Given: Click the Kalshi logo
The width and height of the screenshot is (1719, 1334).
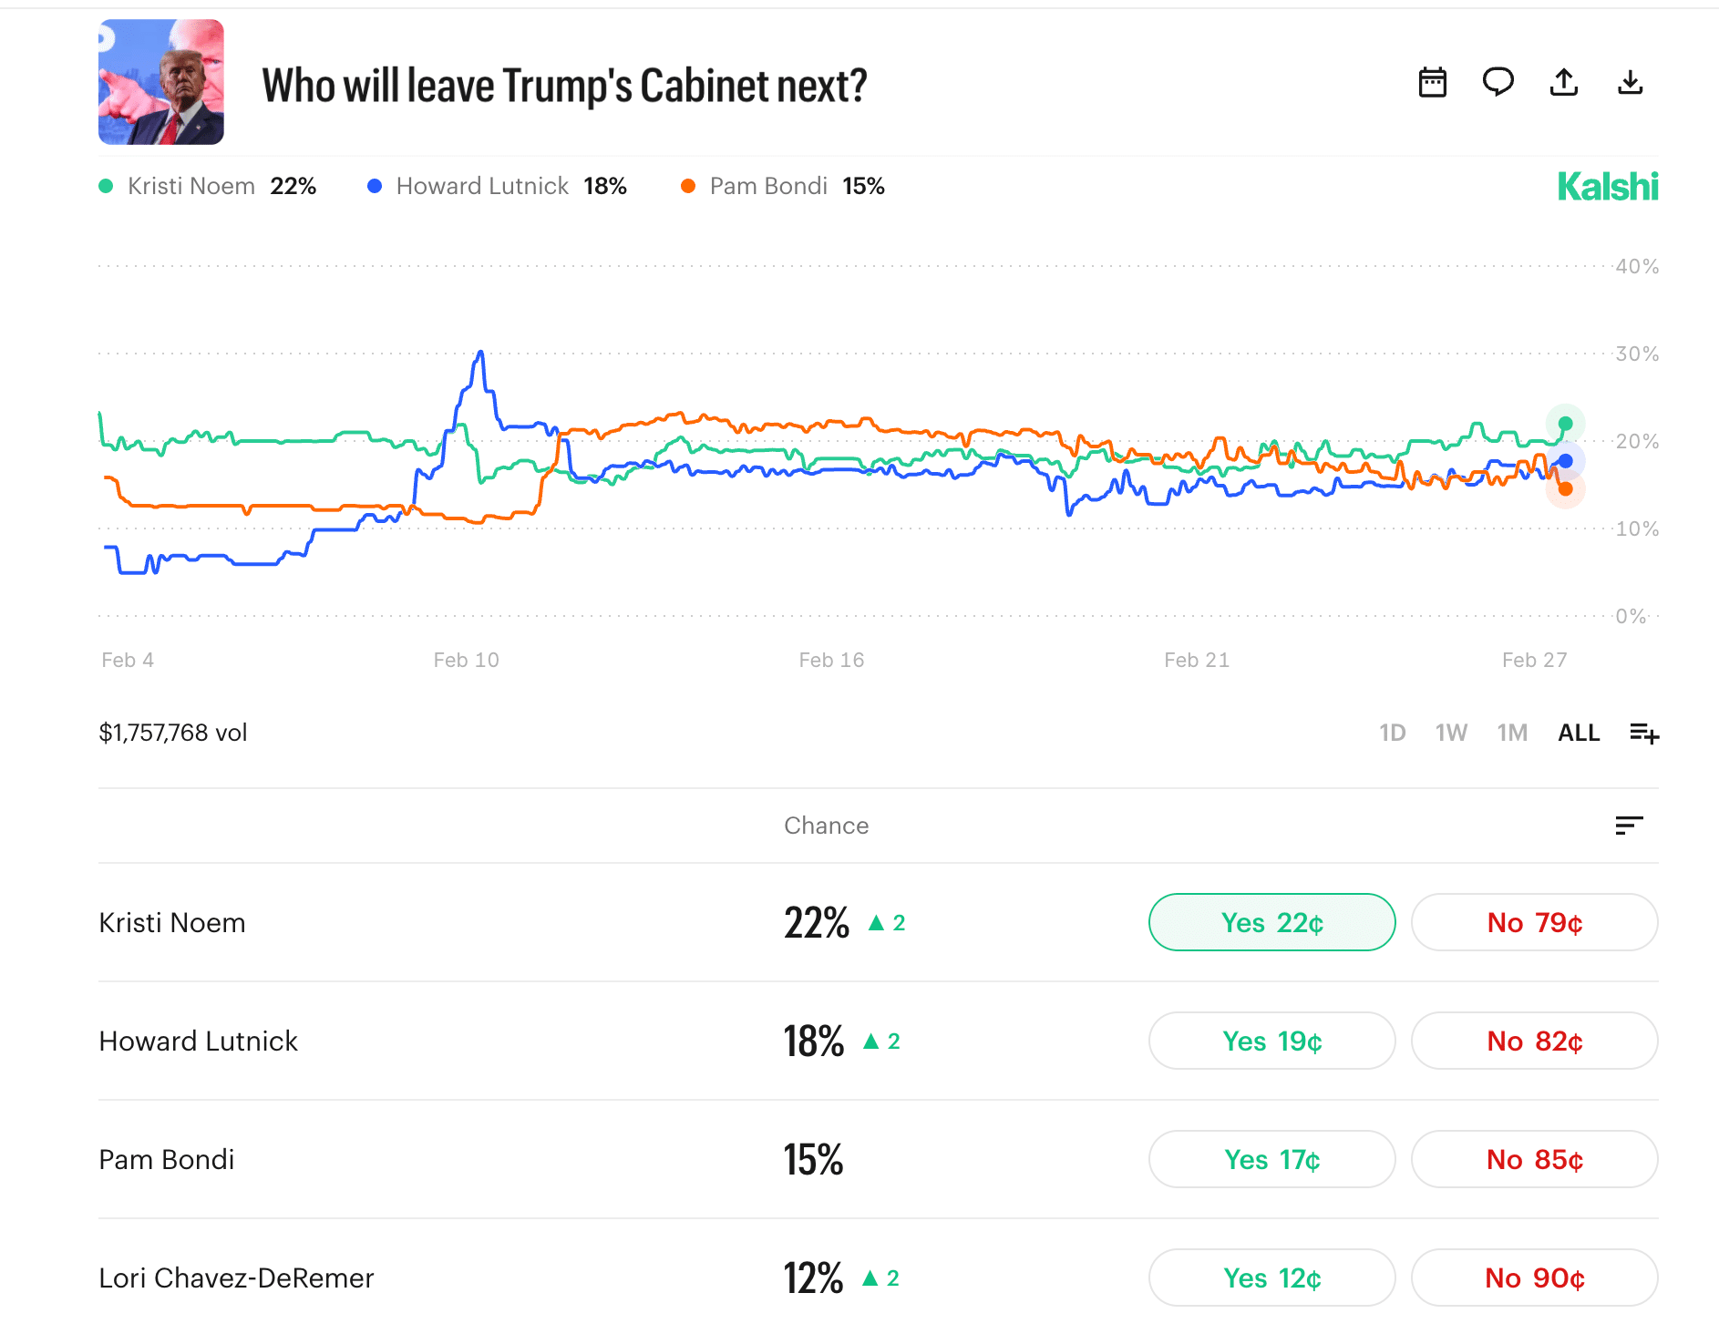Looking at the screenshot, I should click(1608, 186).
